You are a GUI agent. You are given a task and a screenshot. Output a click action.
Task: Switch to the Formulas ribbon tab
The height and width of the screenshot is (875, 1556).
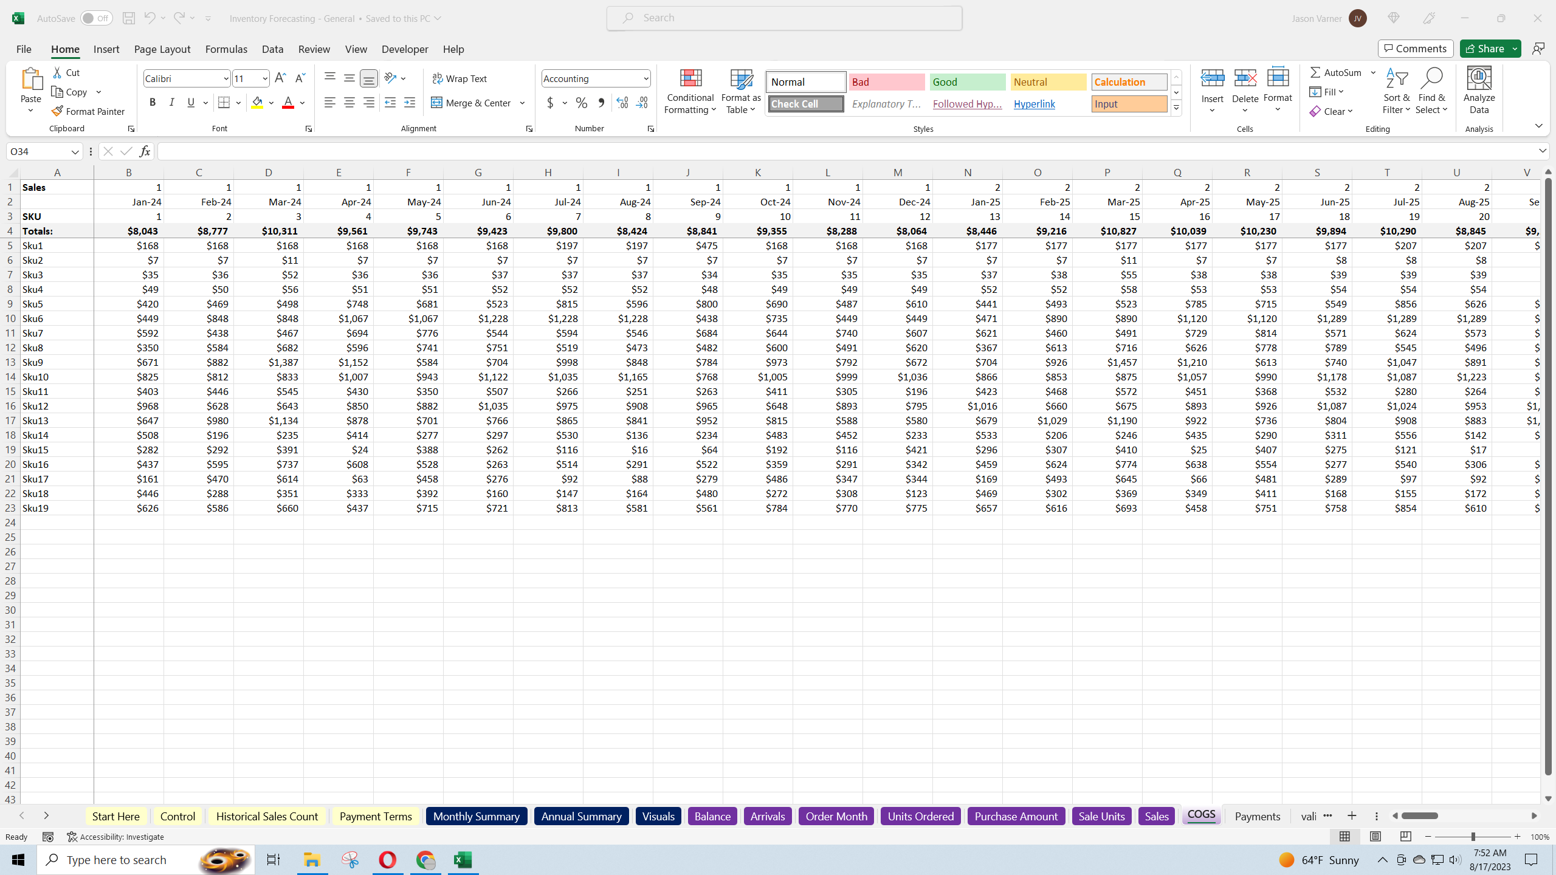click(225, 49)
